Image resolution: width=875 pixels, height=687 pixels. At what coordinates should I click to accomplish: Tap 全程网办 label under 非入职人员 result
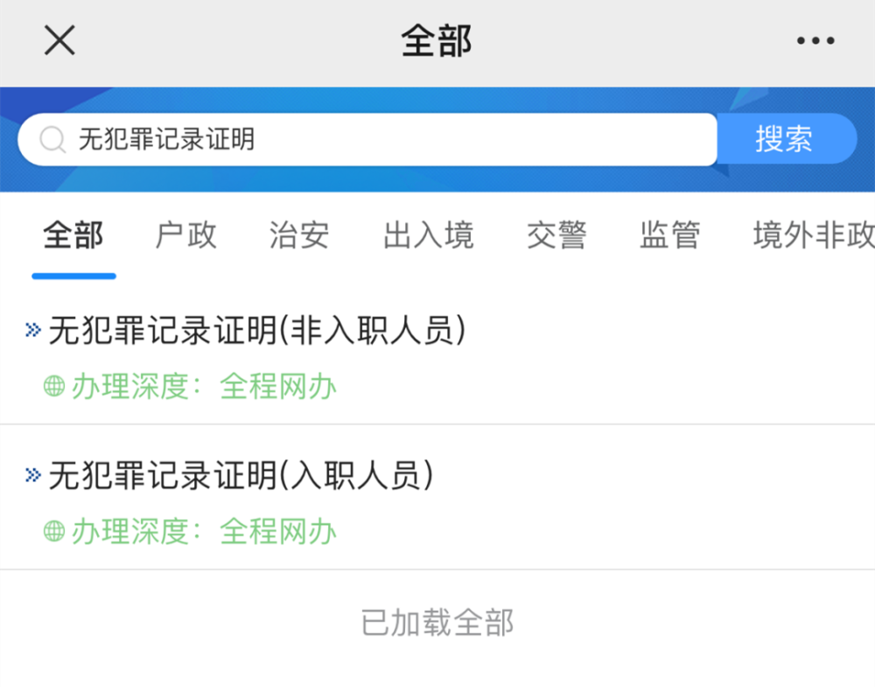pos(278,386)
